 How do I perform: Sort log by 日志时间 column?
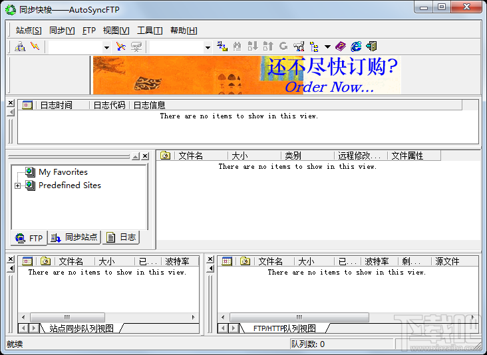click(63, 105)
